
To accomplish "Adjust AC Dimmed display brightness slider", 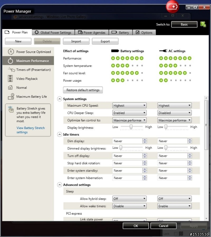I will click(x=166, y=148).
